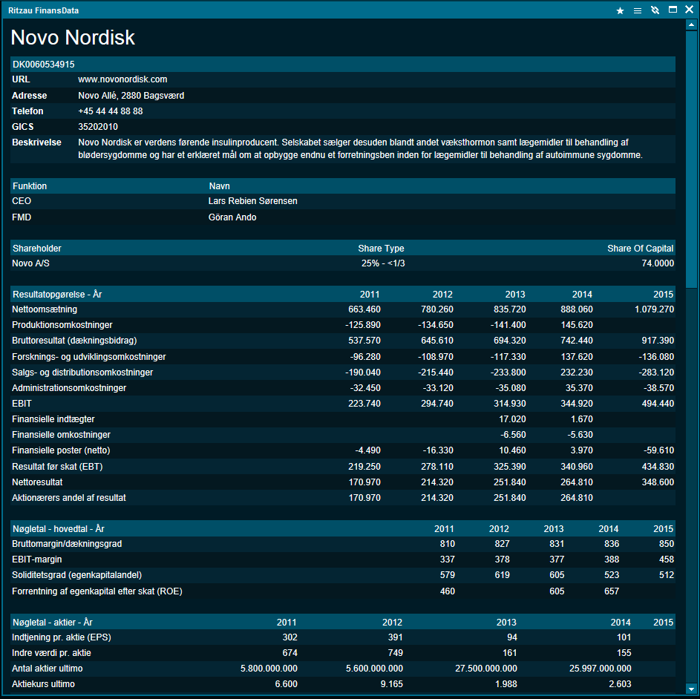The height and width of the screenshot is (699, 700).
Task: Select CEO name Lars Rebien Sørensen
Action: tap(252, 201)
